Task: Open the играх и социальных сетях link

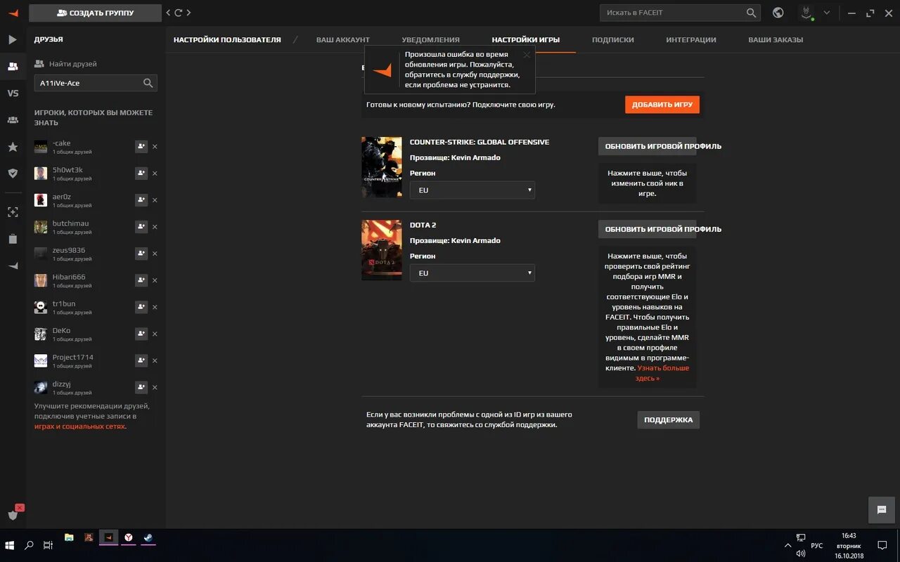Action: 79,426
